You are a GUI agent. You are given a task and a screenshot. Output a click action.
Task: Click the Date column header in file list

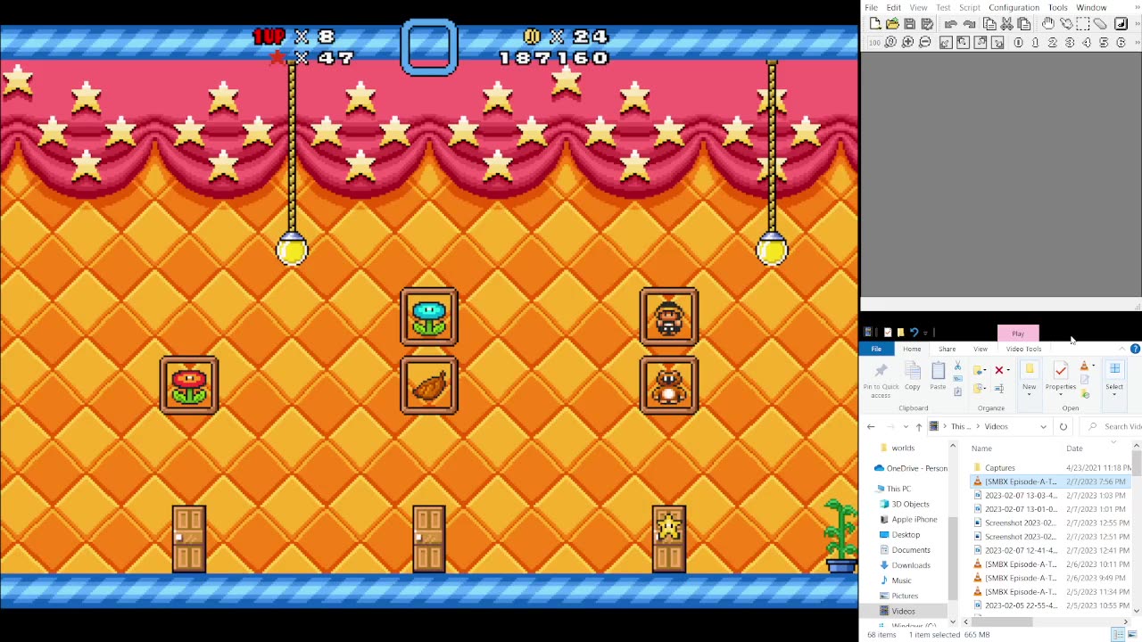[1074, 449]
